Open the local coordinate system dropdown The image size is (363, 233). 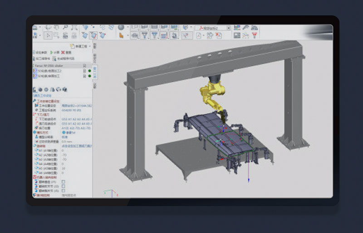coord(228,28)
